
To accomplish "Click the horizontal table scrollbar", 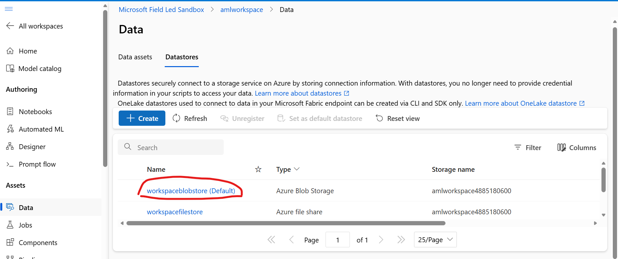I will click(x=285, y=223).
